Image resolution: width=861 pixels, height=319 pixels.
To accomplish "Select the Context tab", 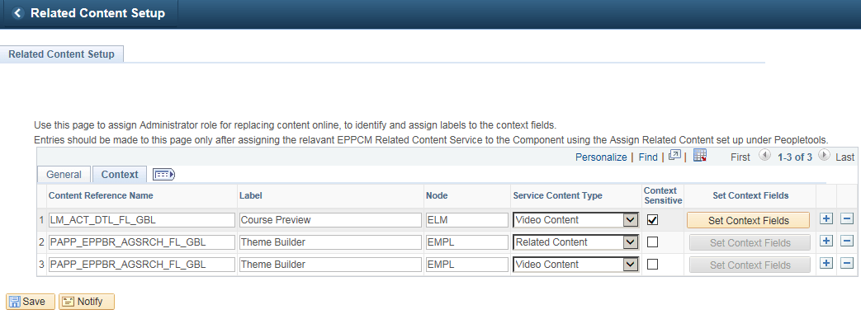I will [120, 174].
